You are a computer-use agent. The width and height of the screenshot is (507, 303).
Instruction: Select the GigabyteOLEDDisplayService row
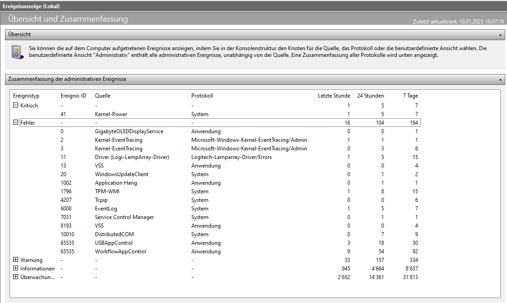coord(215,131)
